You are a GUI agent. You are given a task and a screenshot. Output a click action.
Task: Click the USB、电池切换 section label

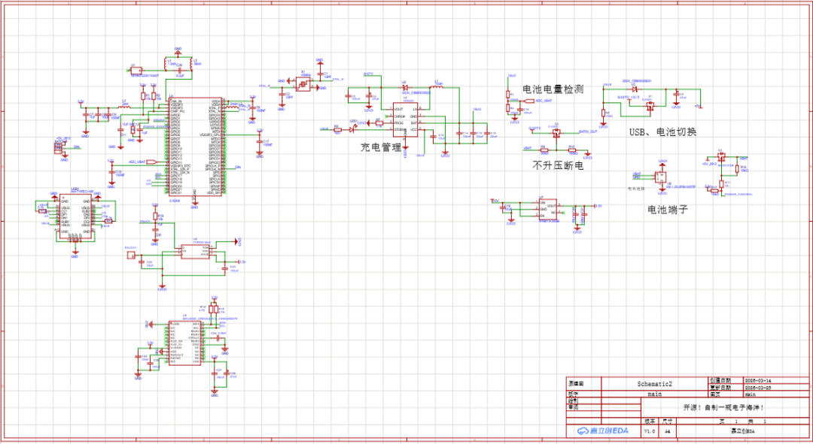coord(663,131)
